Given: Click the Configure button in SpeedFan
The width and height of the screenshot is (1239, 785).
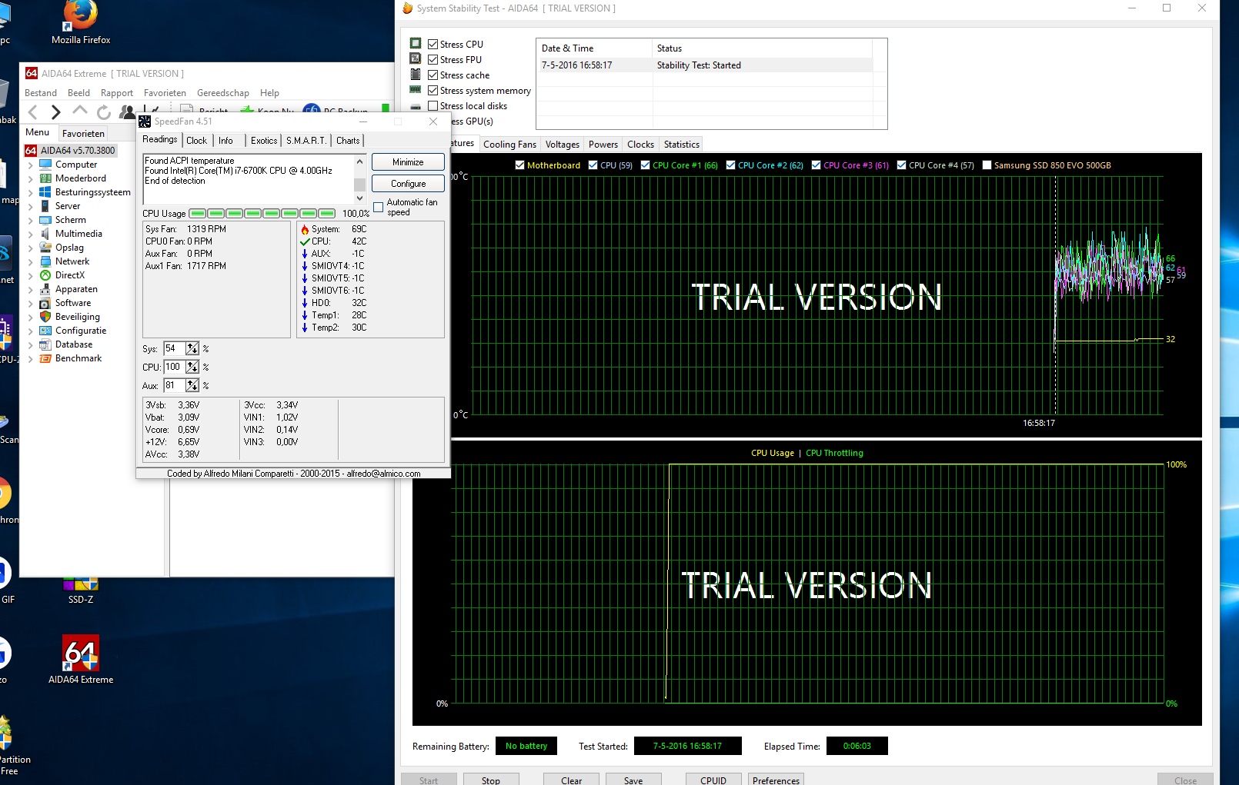Looking at the screenshot, I should (x=408, y=184).
